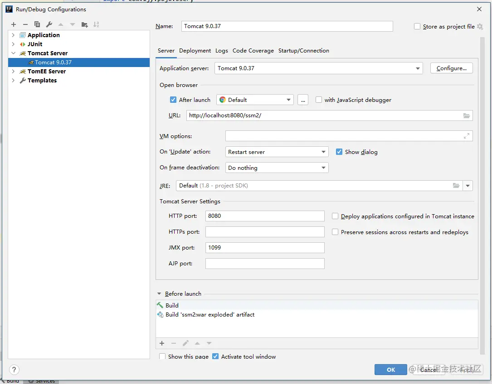This screenshot has width=492, height=384.
Task: Collapse Before launch section
Action: (159, 294)
